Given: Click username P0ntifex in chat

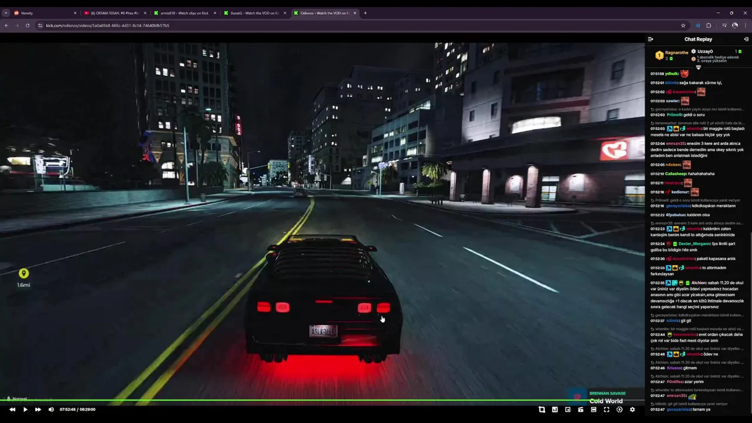Looking at the screenshot, I should [674, 382].
